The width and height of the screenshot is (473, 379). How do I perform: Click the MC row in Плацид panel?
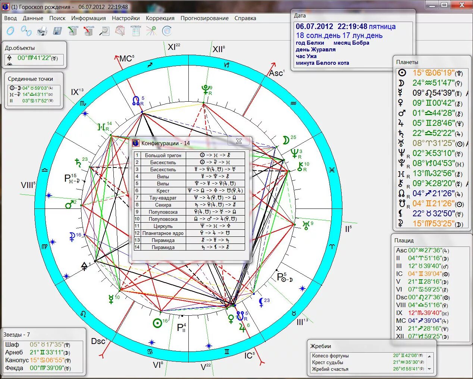(x=422, y=321)
